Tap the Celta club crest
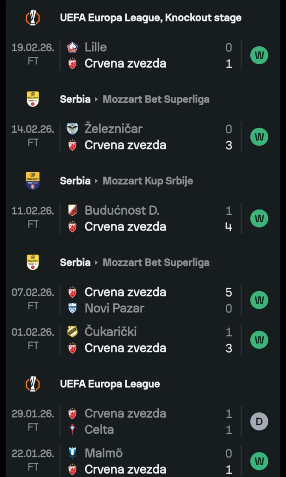 72,429
